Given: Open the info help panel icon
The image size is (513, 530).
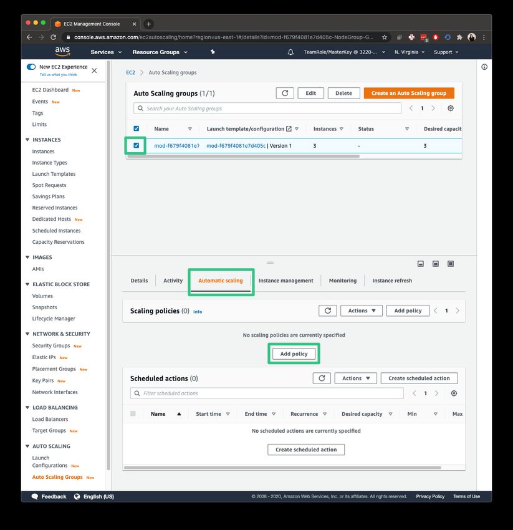Looking at the screenshot, I should click(484, 67).
